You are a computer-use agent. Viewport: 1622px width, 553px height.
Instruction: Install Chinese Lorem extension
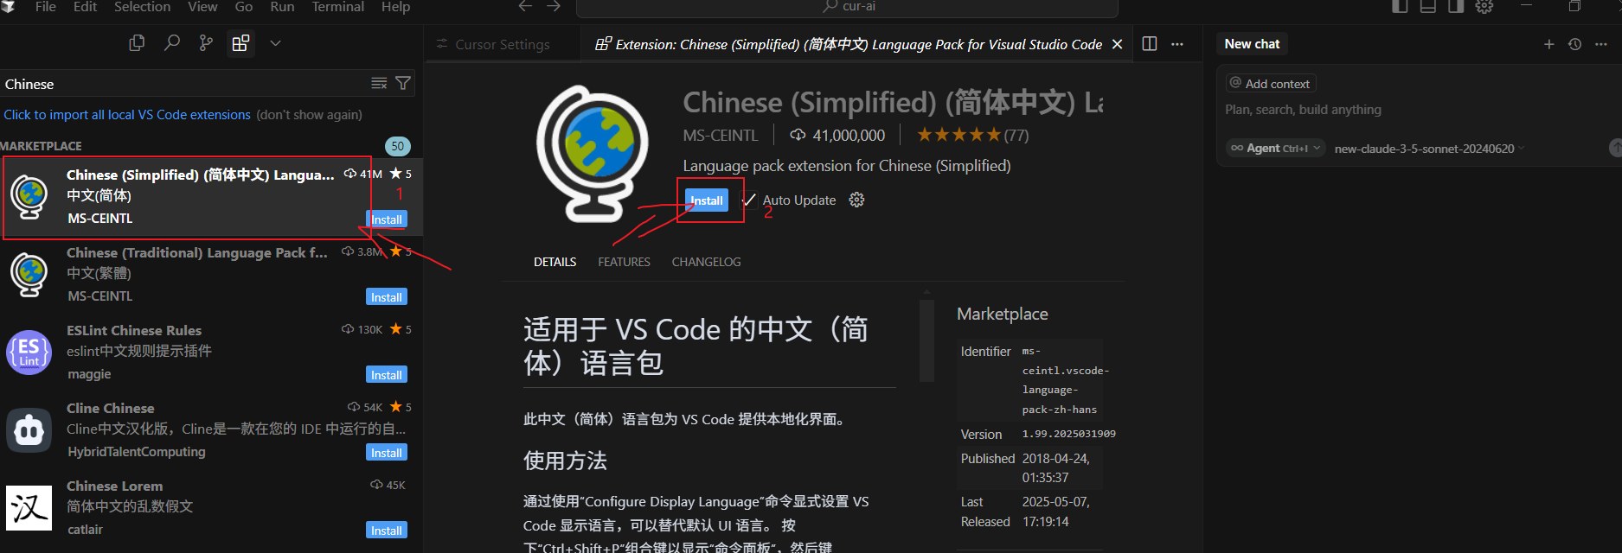(386, 531)
